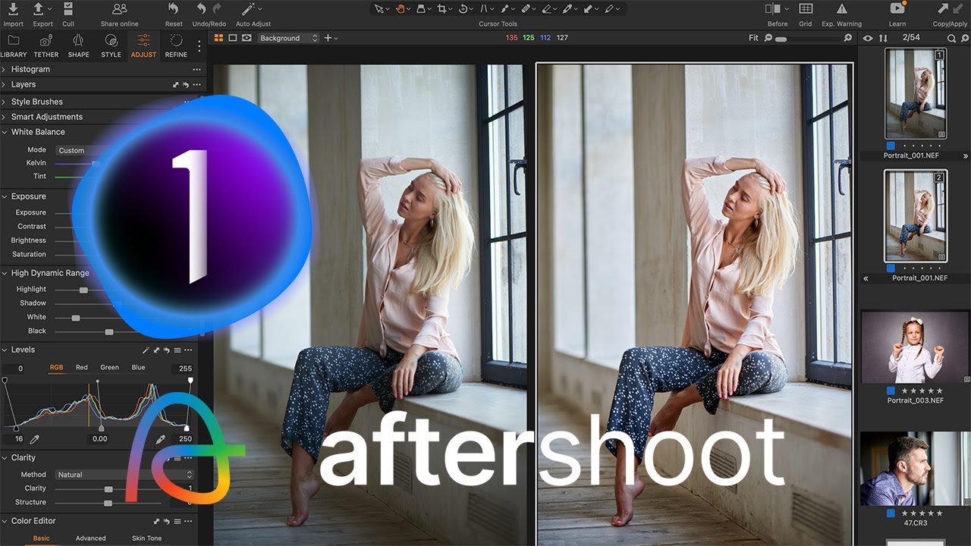Screen dimensions: 971x546
Task: Reset the Levels tool with its undo arrow
Action: [166, 350]
